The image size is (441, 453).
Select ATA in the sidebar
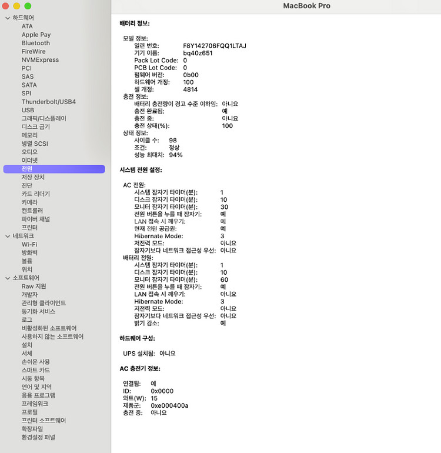pyautogui.click(x=27, y=26)
